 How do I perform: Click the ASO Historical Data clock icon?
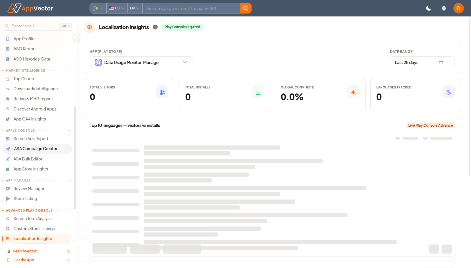(8, 59)
